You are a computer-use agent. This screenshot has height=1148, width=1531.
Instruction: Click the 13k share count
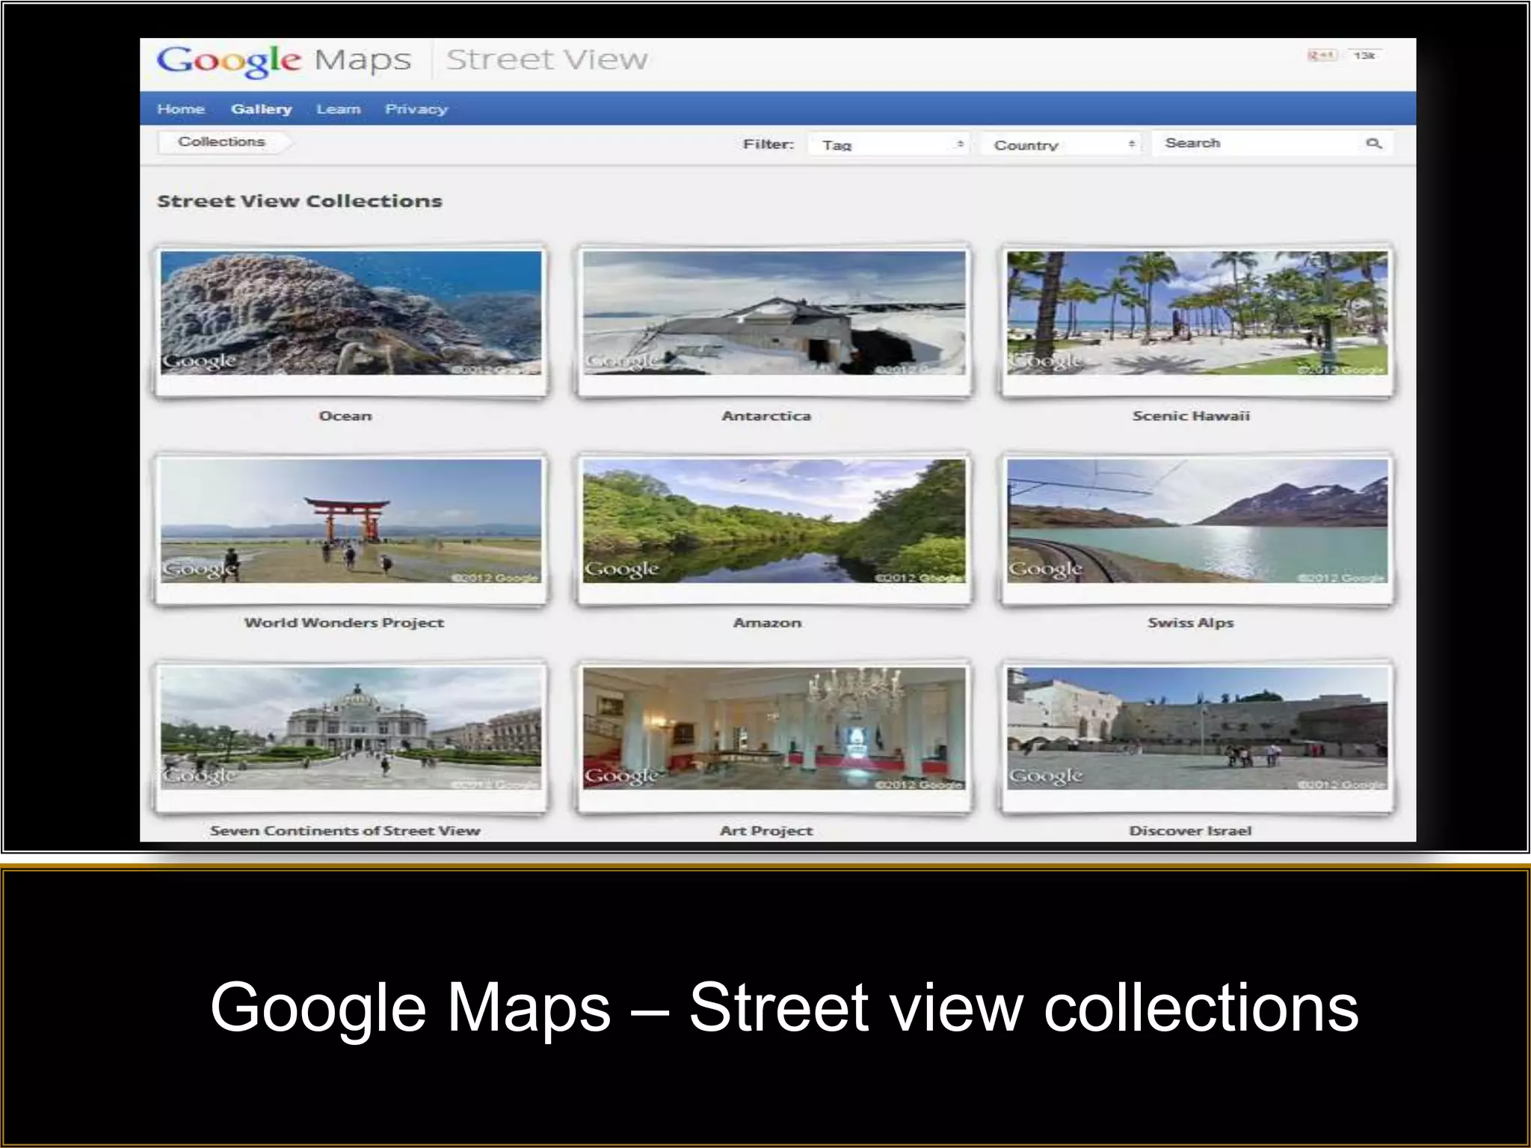1364,55
